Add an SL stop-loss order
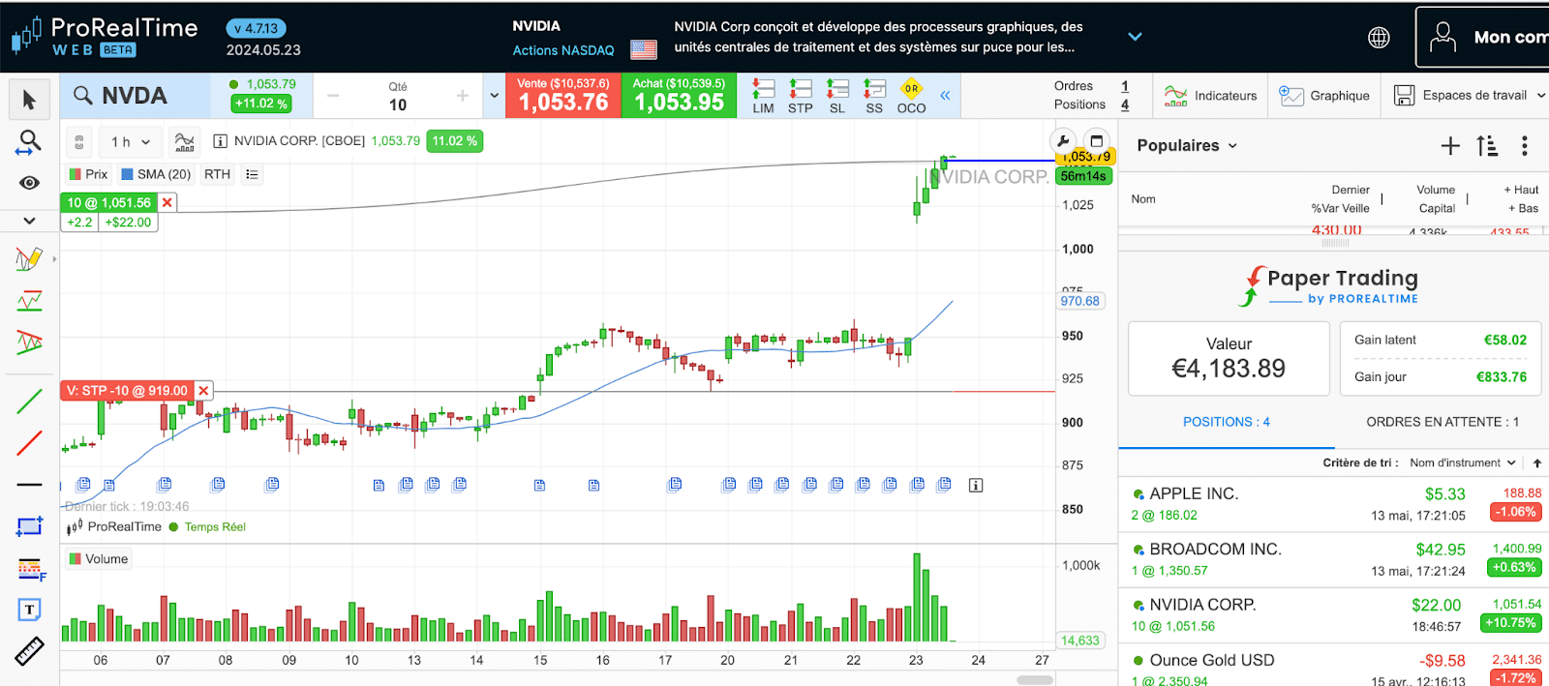Image resolution: width=1549 pixels, height=686 pixels. 837,97
